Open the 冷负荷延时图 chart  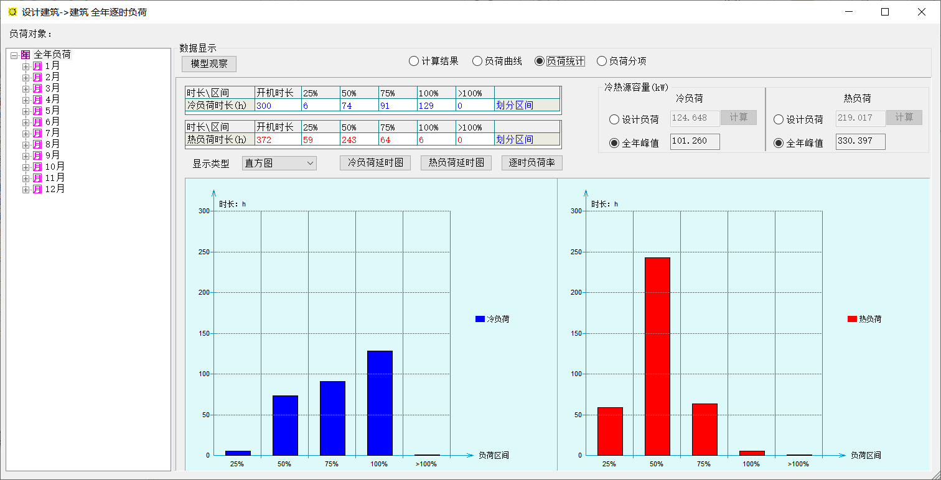pos(375,163)
